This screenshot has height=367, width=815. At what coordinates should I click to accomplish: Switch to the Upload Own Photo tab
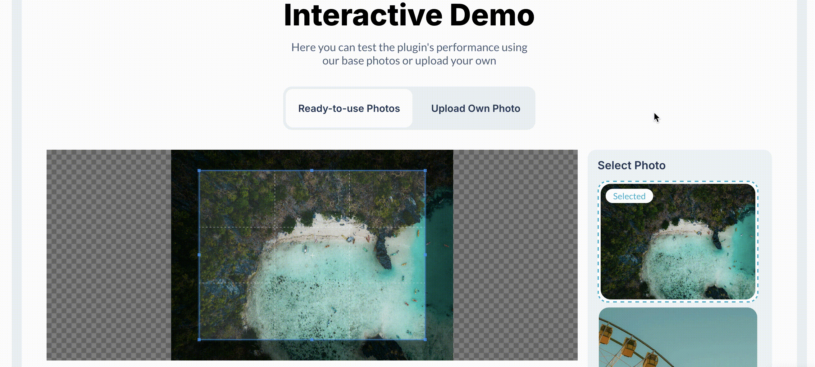(x=475, y=108)
